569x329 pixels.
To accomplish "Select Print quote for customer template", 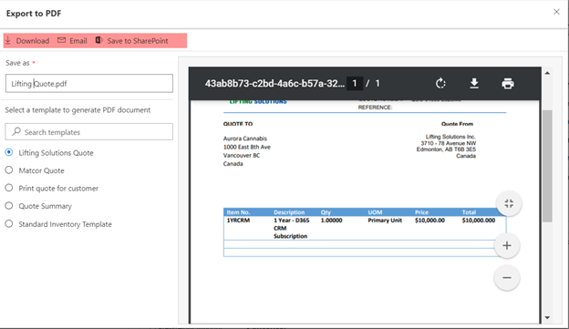I will coord(9,188).
